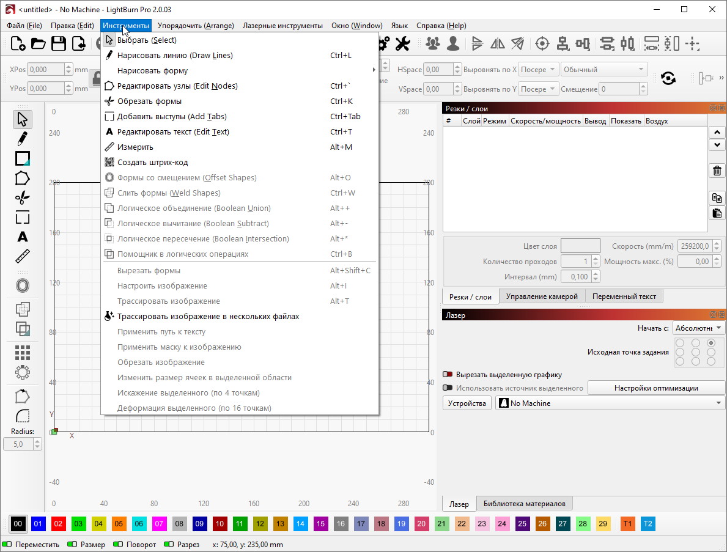Click 'Устройства' button
Screen dimensions: 727x552
[x=467, y=403]
